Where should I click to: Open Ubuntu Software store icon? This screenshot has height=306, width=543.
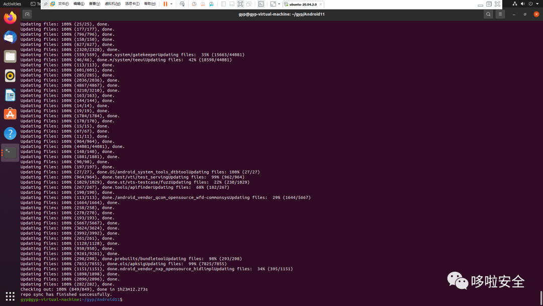point(10,114)
